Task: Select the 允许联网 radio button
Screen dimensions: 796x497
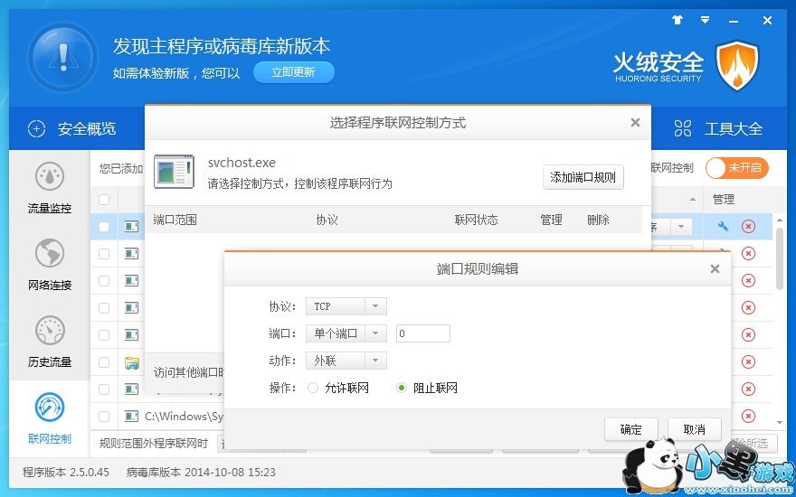Action: coord(313,388)
